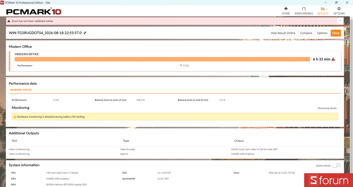The width and height of the screenshot is (353, 187).
Task: Click the orange Performance legend square
Action: 181,65
